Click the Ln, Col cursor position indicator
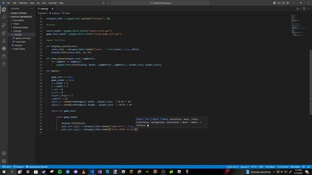The image size is (312, 175). pos(233,167)
